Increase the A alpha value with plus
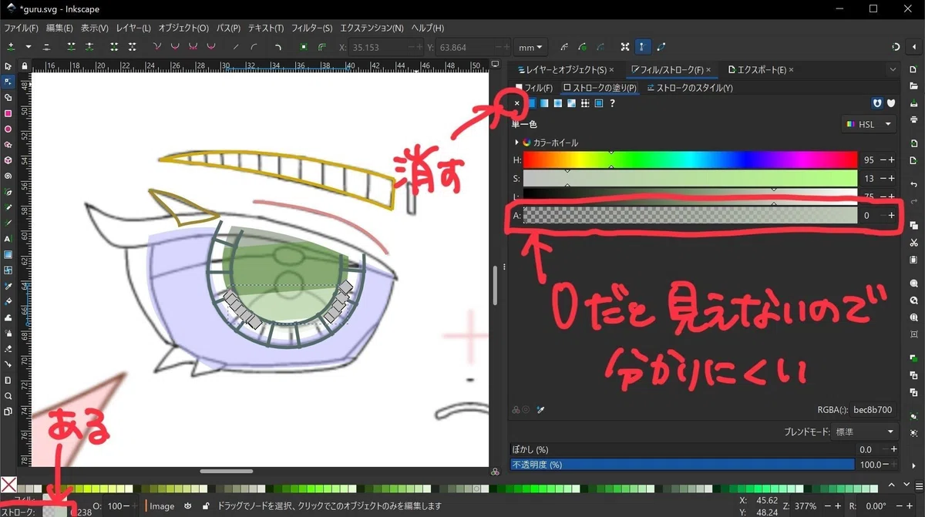Image resolution: width=925 pixels, height=517 pixels. tap(892, 216)
